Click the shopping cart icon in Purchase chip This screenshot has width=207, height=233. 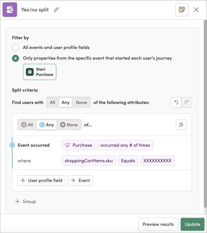point(67,145)
